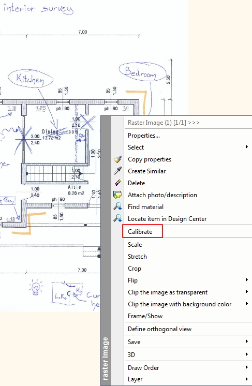Image resolution: width=252 pixels, height=386 pixels.
Task: Select the Scale menu option
Action: tap(135, 245)
